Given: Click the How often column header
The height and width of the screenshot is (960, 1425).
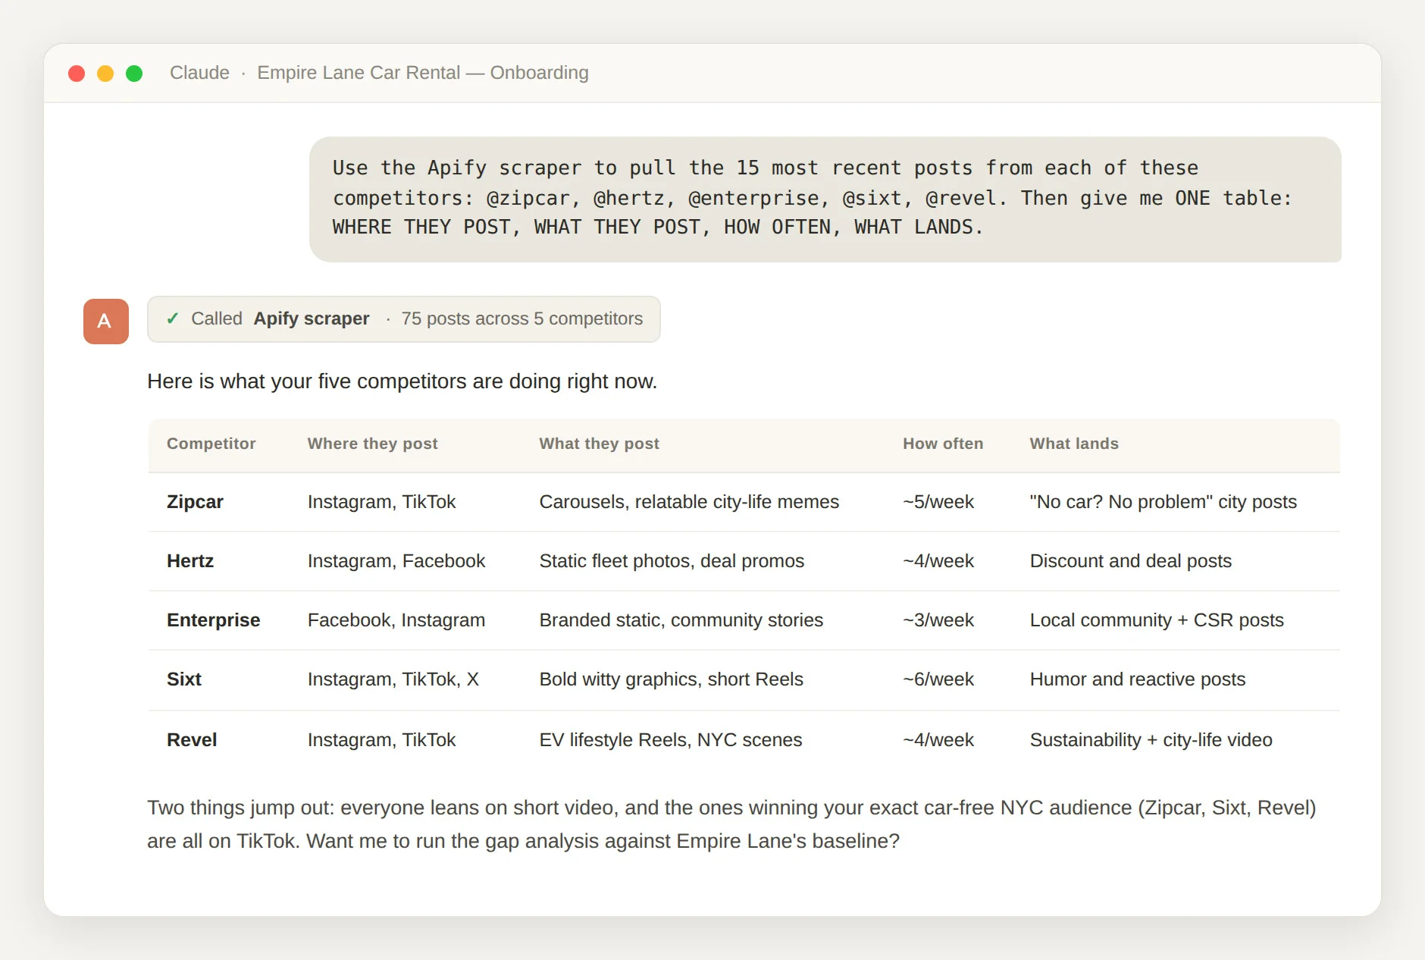Looking at the screenshot, I should pos(943,444).
